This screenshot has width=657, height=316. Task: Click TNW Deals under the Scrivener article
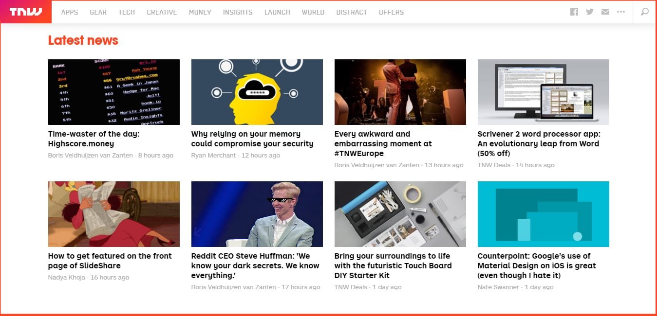click(x=494, y=165)
